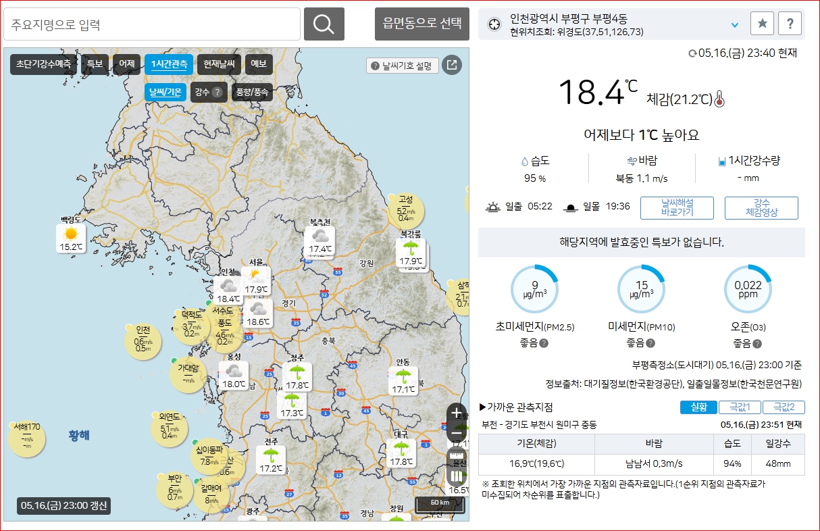Click the 전주 17.2℃ rain marker
The width and height of the screenshot is (820, 531).
click(271, 460)
